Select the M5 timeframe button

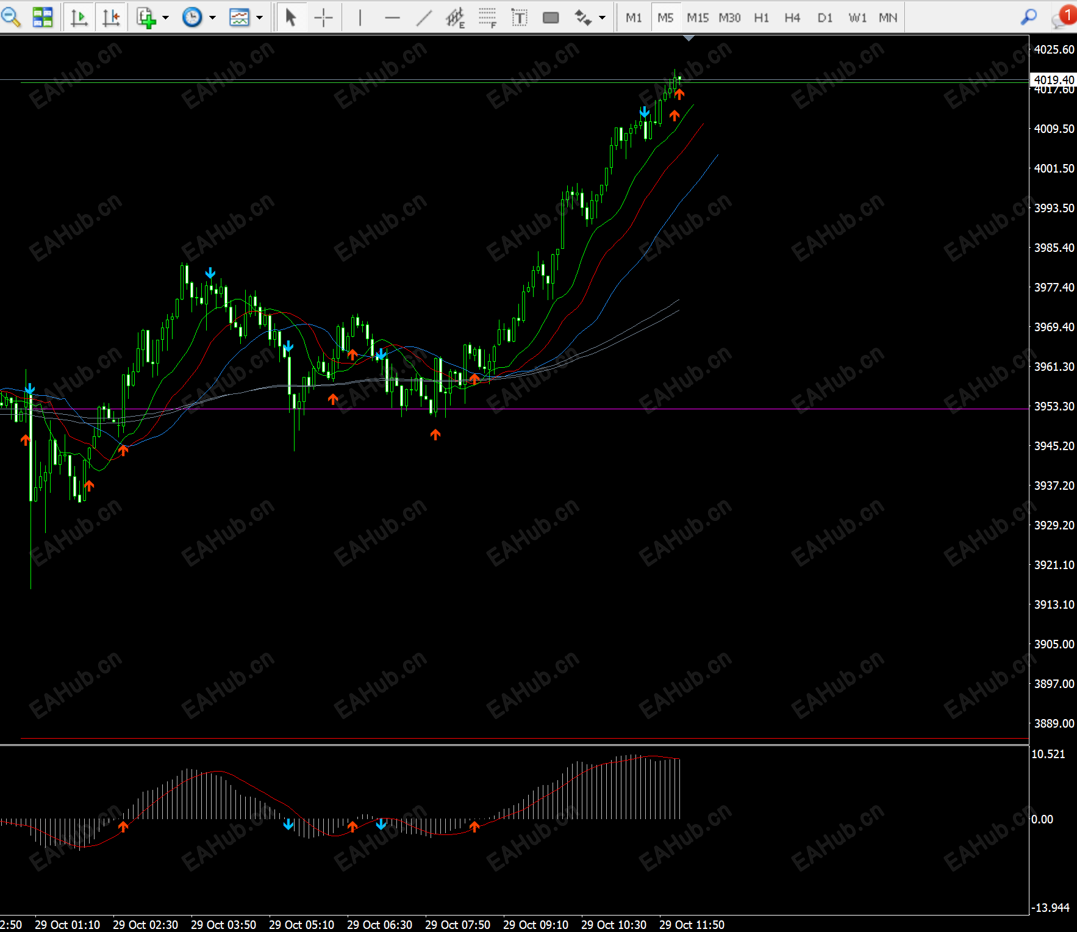[x=665, y=18]
